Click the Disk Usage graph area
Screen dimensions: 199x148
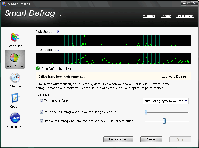(x=113, y=40)
